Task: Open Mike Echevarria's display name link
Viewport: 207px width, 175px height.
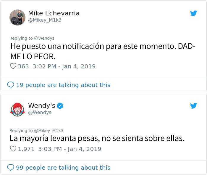Action: click(x=54, y=13)
